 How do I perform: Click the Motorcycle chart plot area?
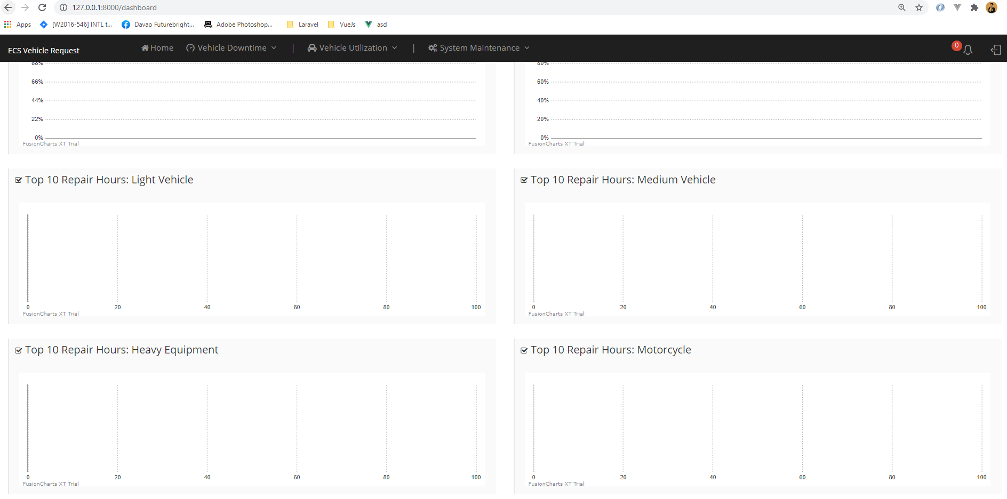pos(757,429)
